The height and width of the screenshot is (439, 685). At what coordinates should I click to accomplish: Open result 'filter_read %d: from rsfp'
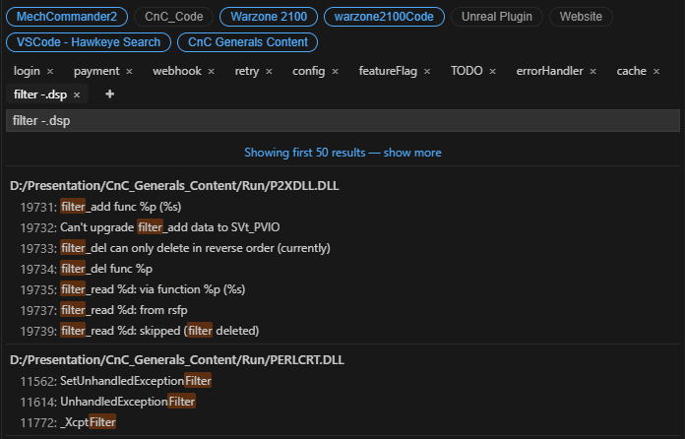[124, 310]
